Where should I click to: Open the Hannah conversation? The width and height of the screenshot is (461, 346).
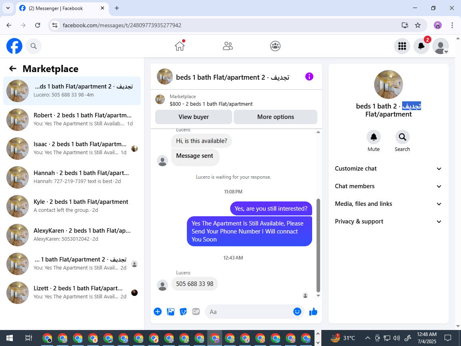(x=72, y=177)
